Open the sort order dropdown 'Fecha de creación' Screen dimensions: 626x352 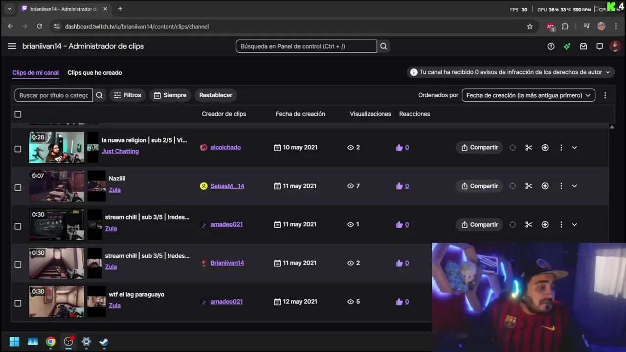pyautogui.click(x=528, y=95)
